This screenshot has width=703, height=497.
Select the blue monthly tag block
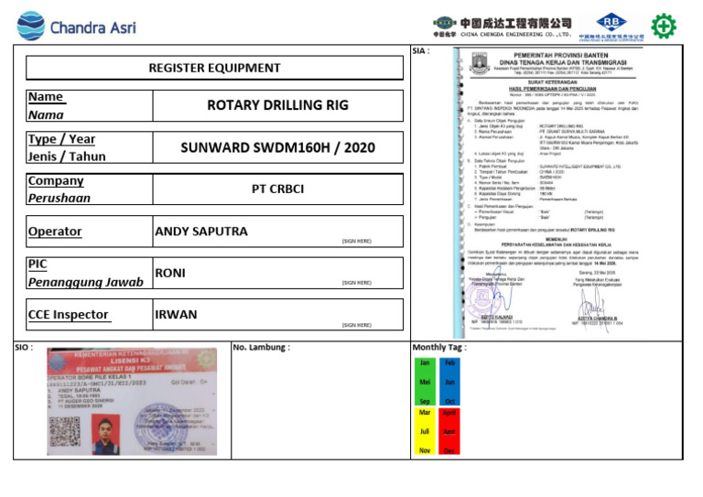click(449, 382)
